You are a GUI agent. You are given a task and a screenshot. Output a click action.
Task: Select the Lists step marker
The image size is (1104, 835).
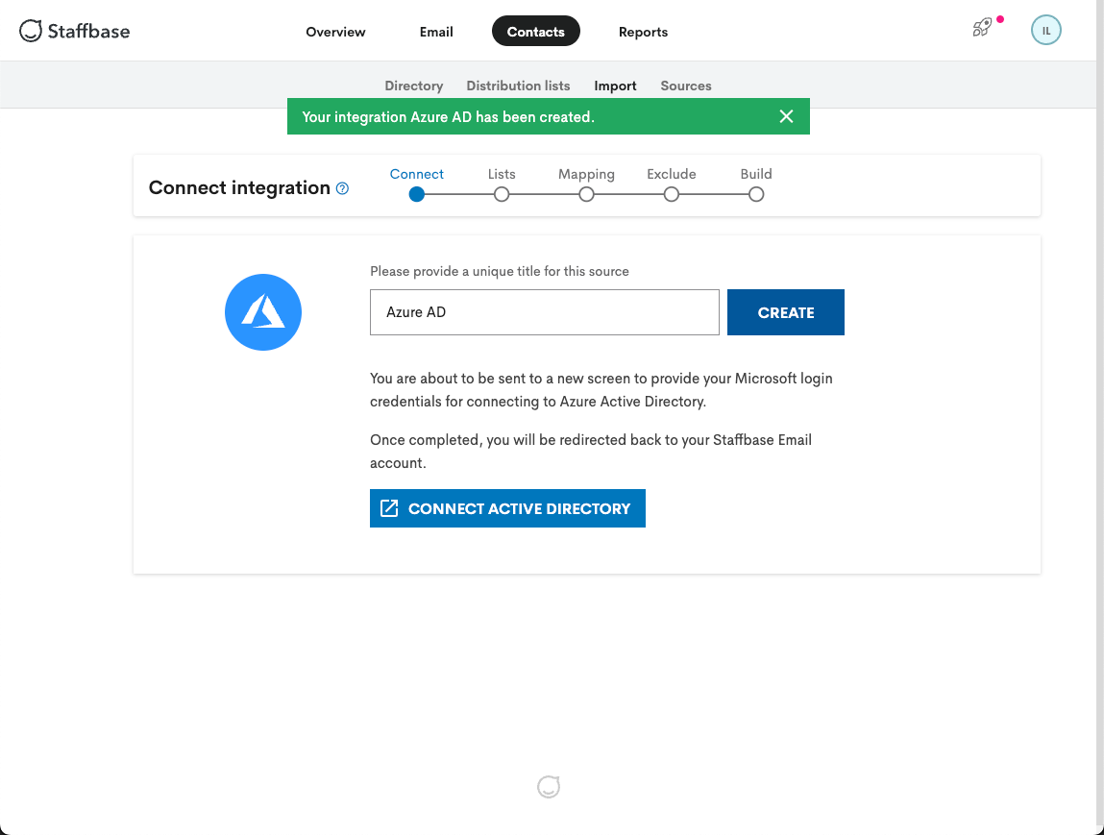[x=502, y=194]
